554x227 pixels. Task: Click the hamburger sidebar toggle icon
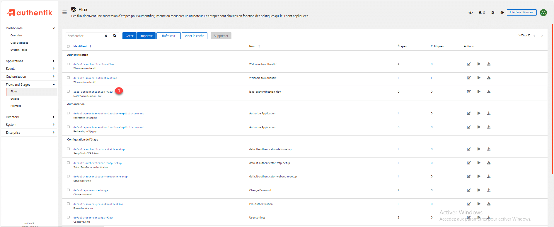pos(64,12)
